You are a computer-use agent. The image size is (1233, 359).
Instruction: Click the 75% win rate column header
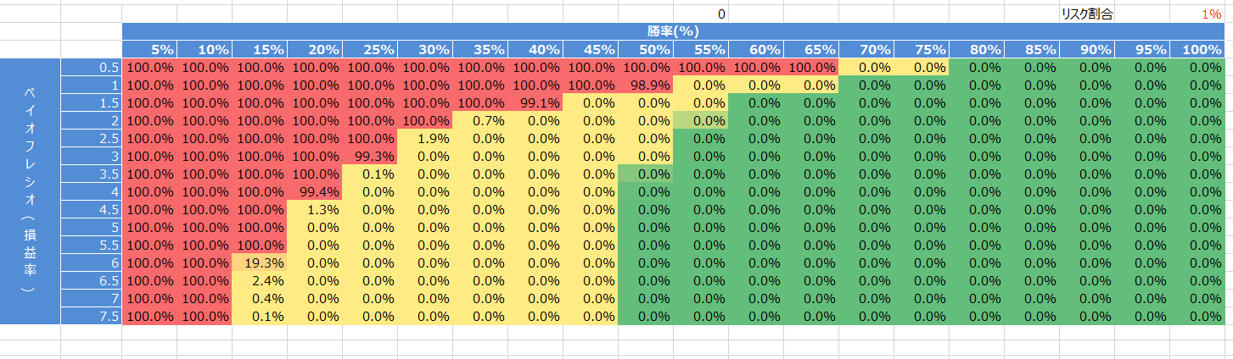coord(921,49)
